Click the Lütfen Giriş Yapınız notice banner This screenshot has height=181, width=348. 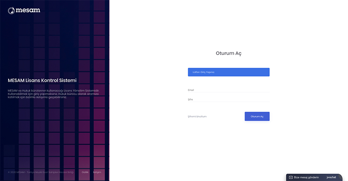tap(229, 72)
